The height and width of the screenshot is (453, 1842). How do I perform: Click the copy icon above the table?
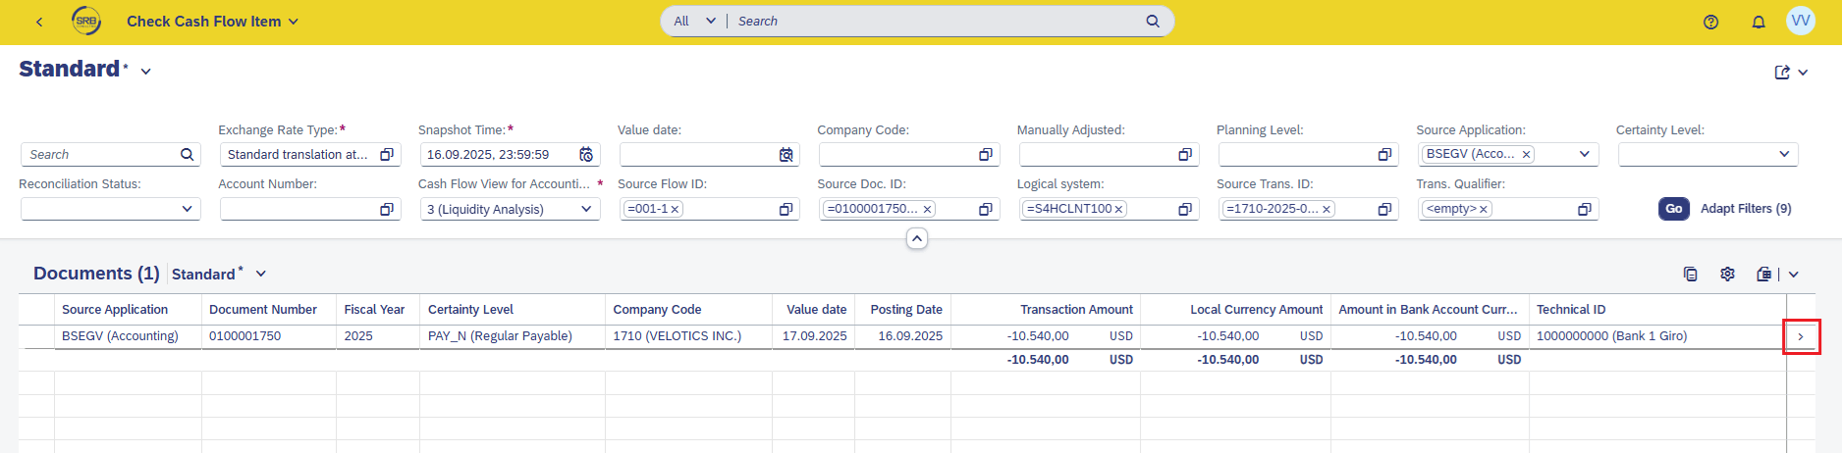(1690, 275)
